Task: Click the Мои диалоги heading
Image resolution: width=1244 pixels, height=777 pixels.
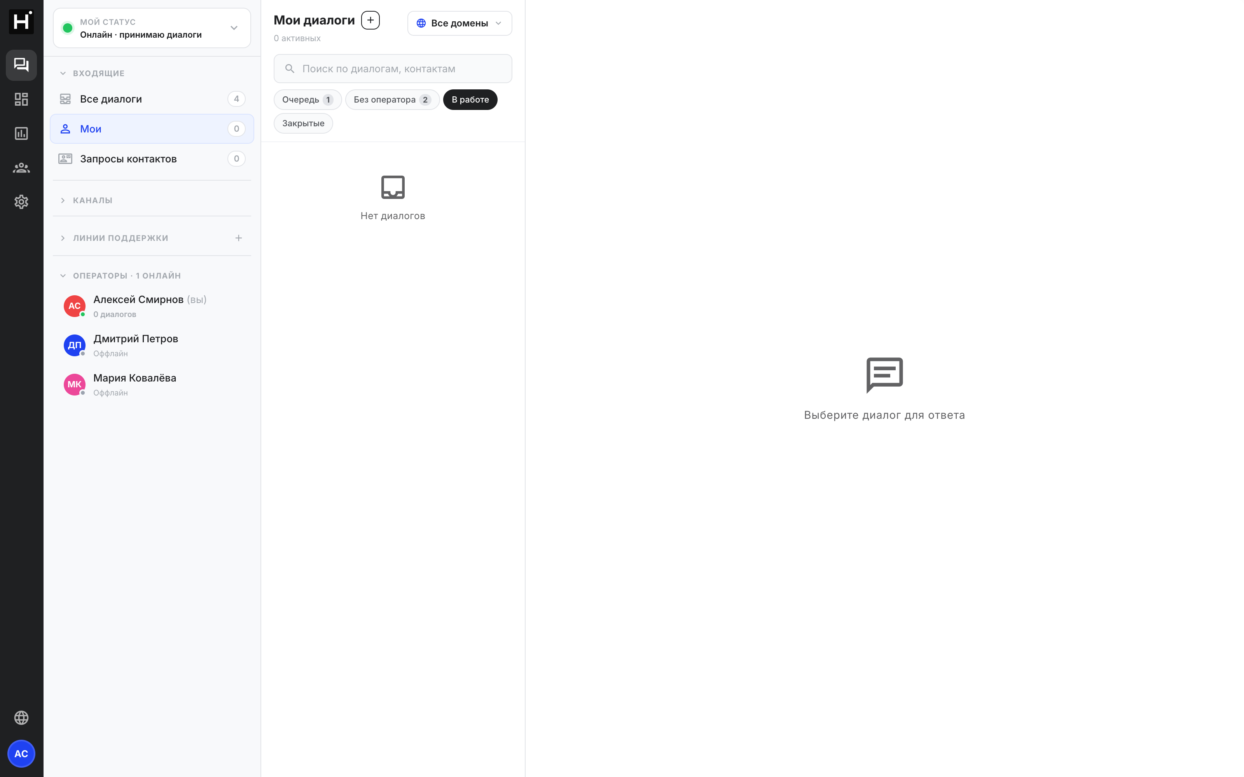Action: 314,20
